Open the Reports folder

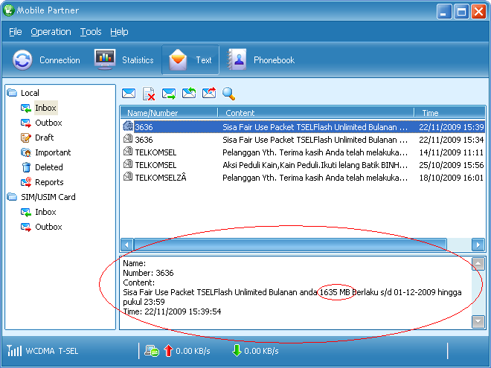click(x=49, y=182)
